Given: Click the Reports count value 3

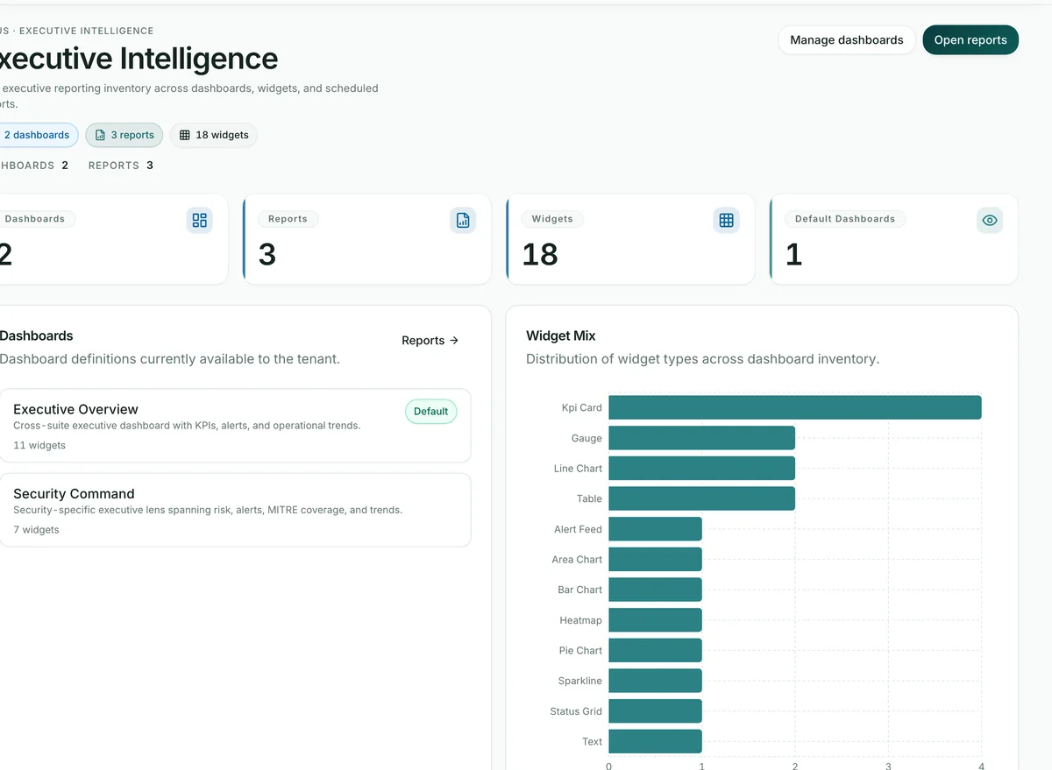Looking at the screenshot, I should pyautogui.click(x=267, y=254).
